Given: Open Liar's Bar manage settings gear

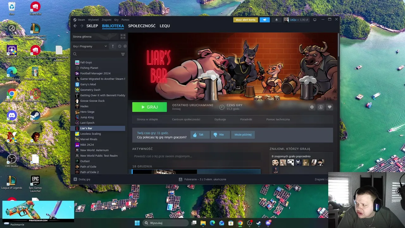Looking at the screenshot, I should pyautogui.click(x=312, y=107).
